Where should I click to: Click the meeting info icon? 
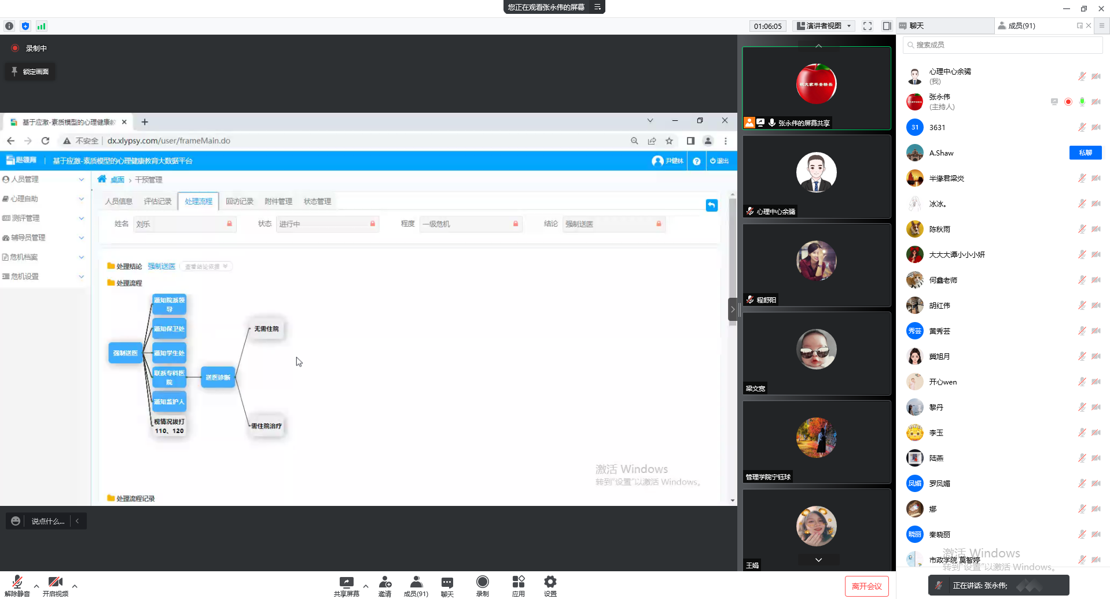[x=9, y=26]
